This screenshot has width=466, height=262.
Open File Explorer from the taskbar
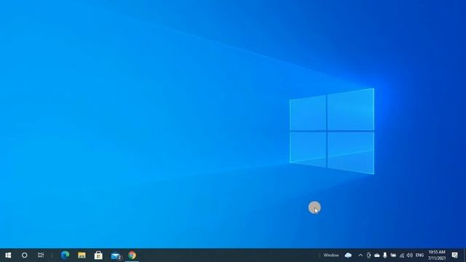[82, 255]
